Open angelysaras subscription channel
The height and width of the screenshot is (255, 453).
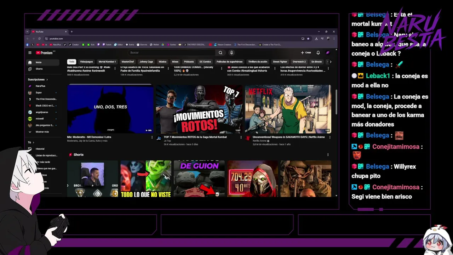(43, 112)
